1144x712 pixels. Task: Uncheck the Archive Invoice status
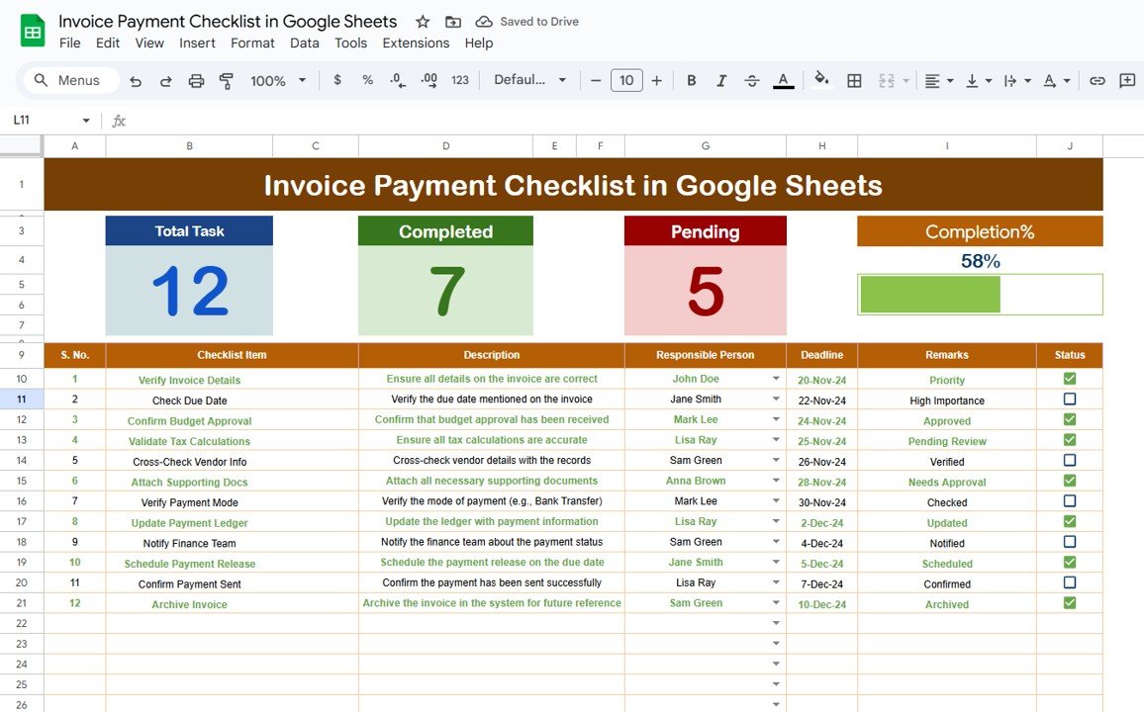pos(1070,603)
